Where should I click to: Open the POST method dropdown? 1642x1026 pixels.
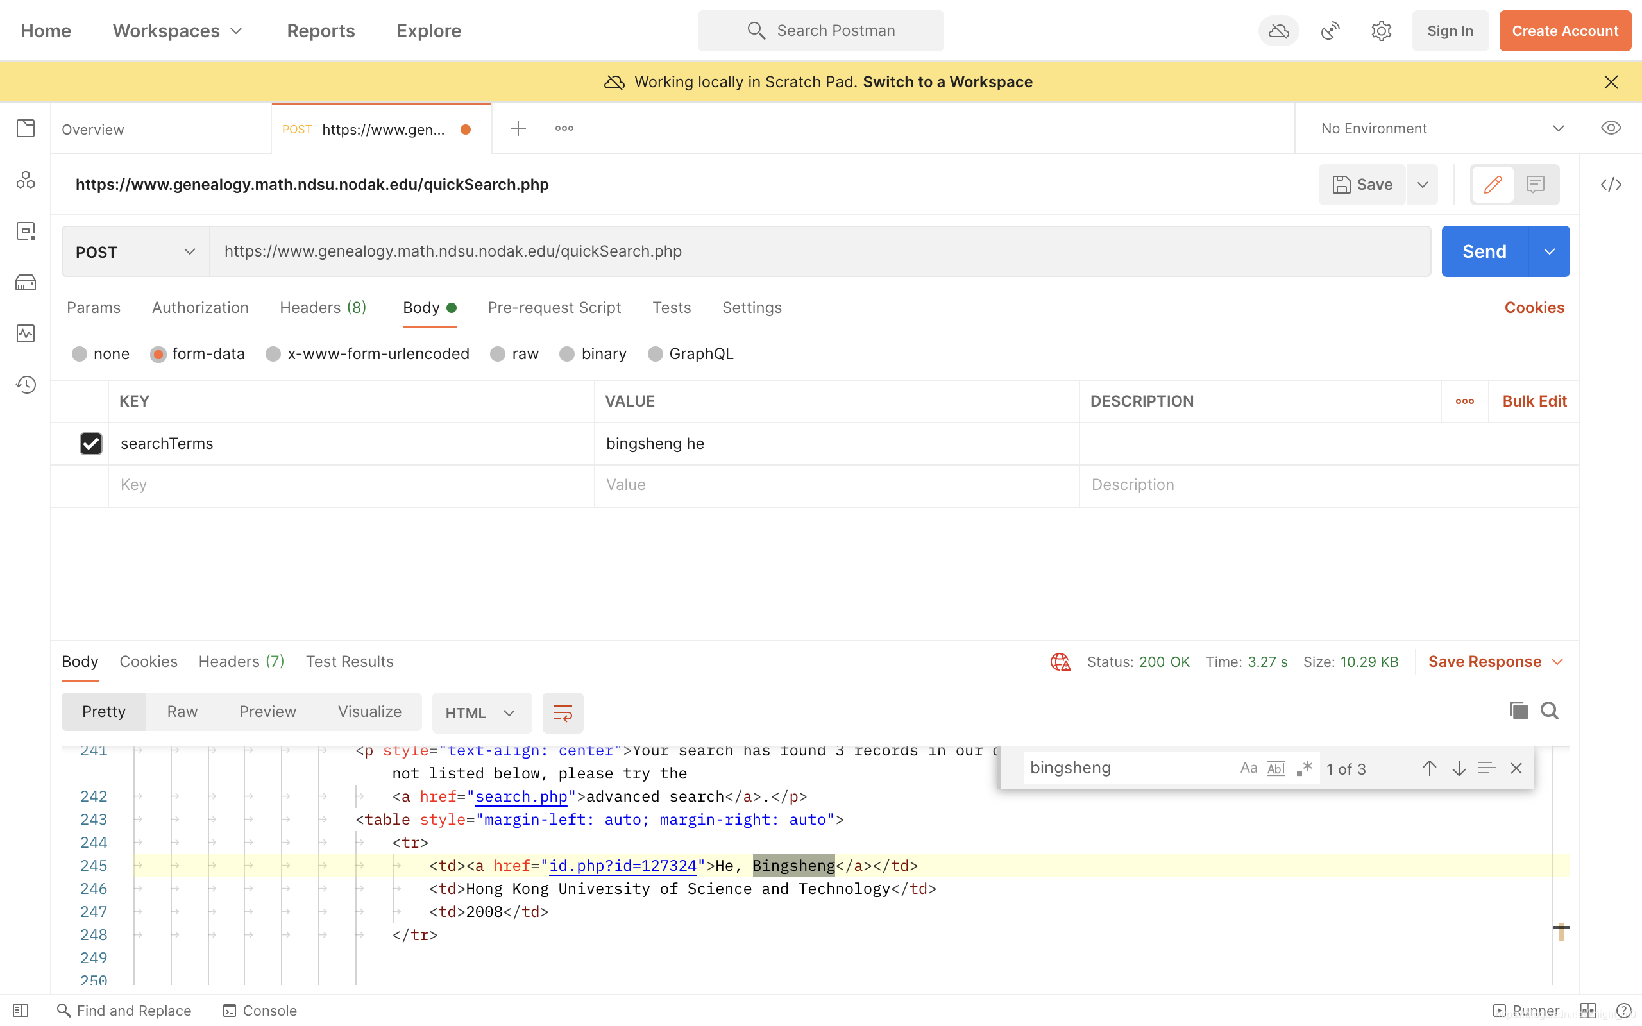click(x=136, y=252)
